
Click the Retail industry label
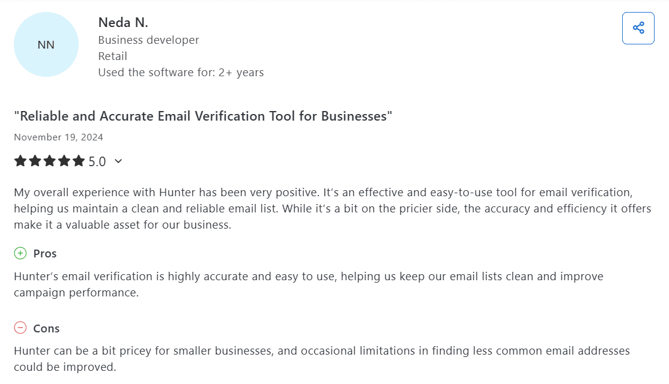pos(112,56)
